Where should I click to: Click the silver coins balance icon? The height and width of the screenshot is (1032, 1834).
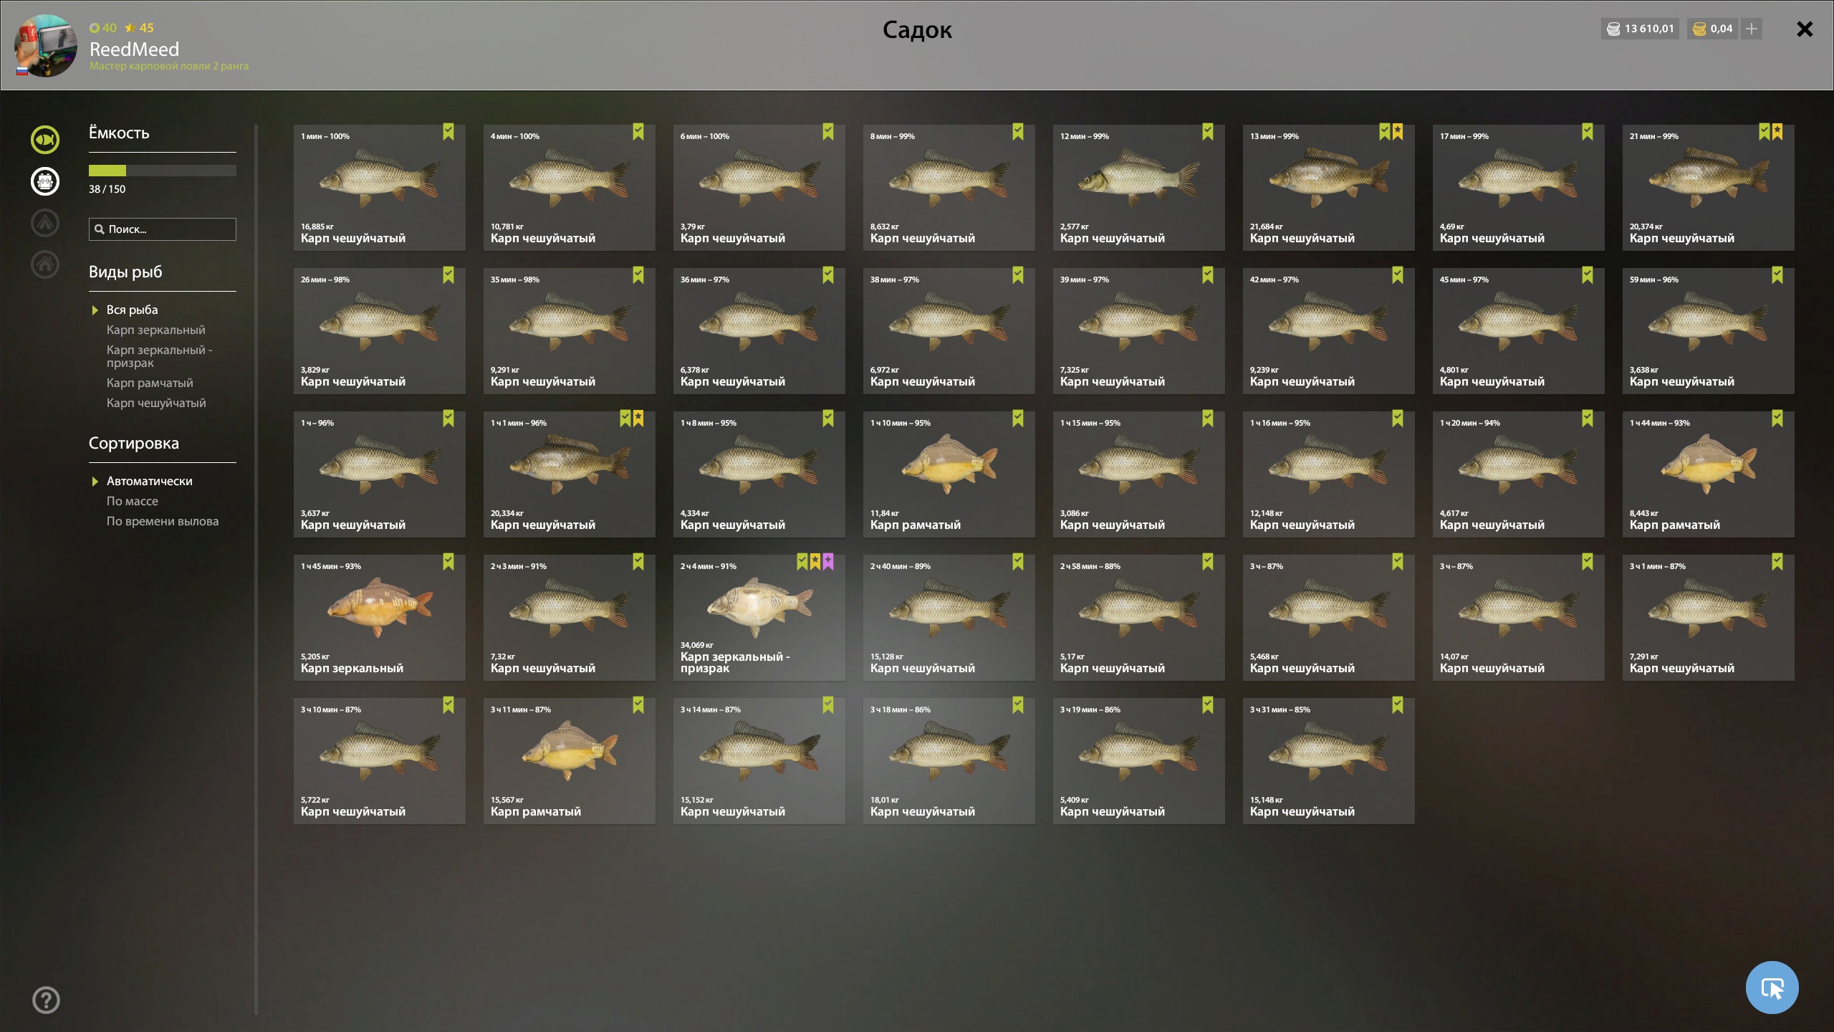[x=1613, y=29]
